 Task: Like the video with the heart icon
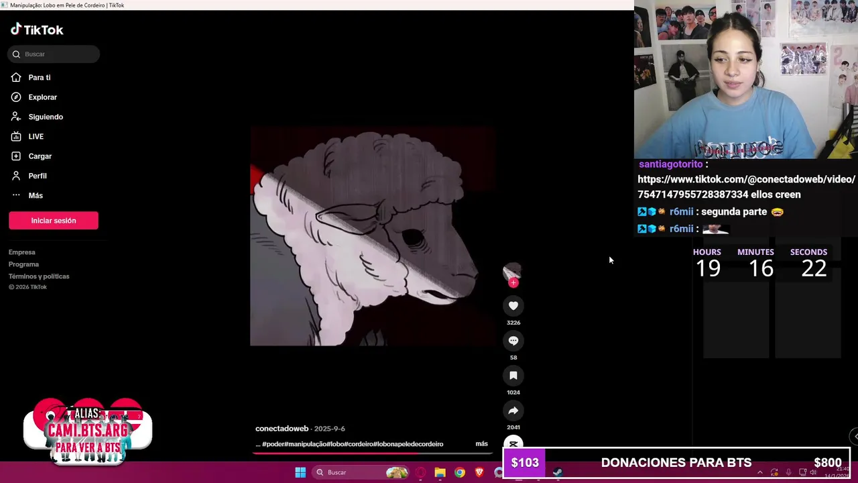[513, 306]
